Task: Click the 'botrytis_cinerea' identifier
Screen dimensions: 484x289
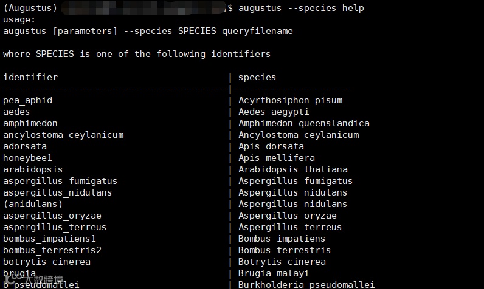Action: tap(47, 262)
